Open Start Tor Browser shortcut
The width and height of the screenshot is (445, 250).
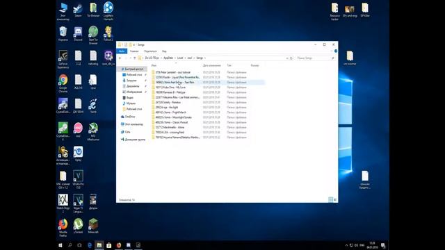(93, 35)
